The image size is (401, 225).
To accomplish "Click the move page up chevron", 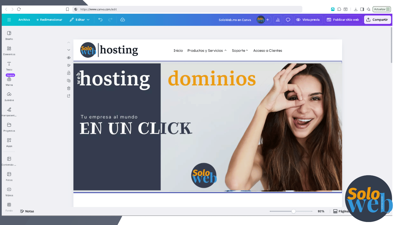I will point(69,42).
